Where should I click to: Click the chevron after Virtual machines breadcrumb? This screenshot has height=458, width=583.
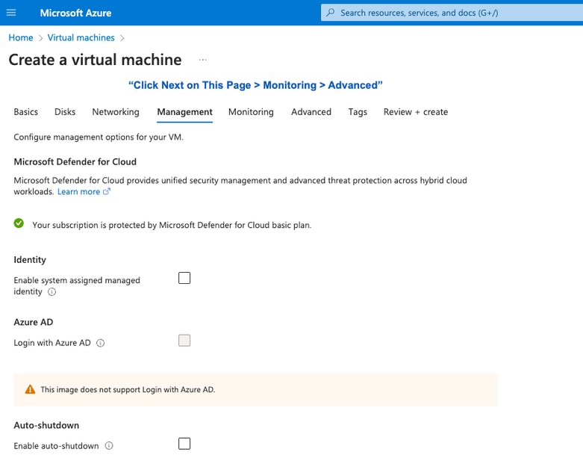pyautogui.click(x=122, y=38)
